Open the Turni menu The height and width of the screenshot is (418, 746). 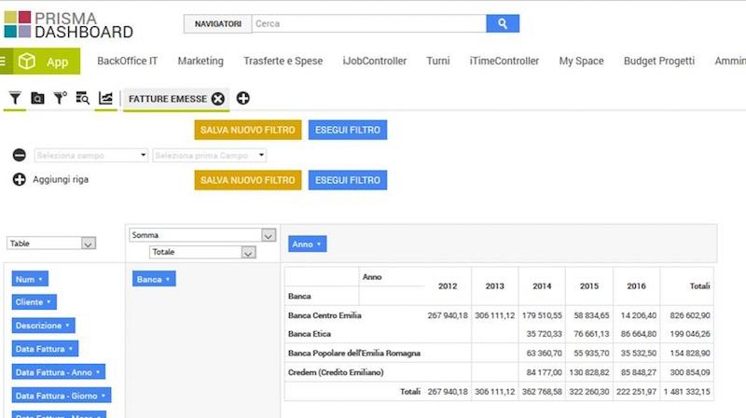(x=437, y=61)
